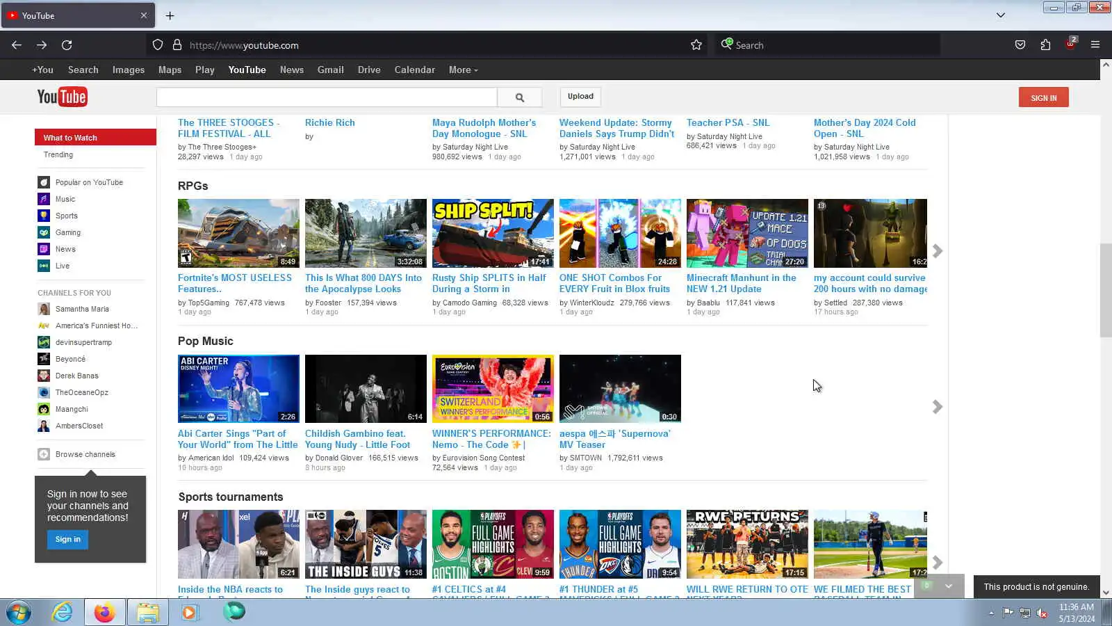The width and height of the screenshot is (1112, 626).
Task: Go back with the browser back arrow
Action: [17, 45]
